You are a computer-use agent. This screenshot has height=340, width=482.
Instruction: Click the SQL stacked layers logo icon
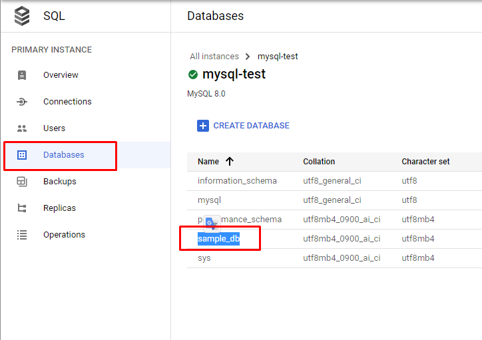pyautogui.click(x=22, y=16)
